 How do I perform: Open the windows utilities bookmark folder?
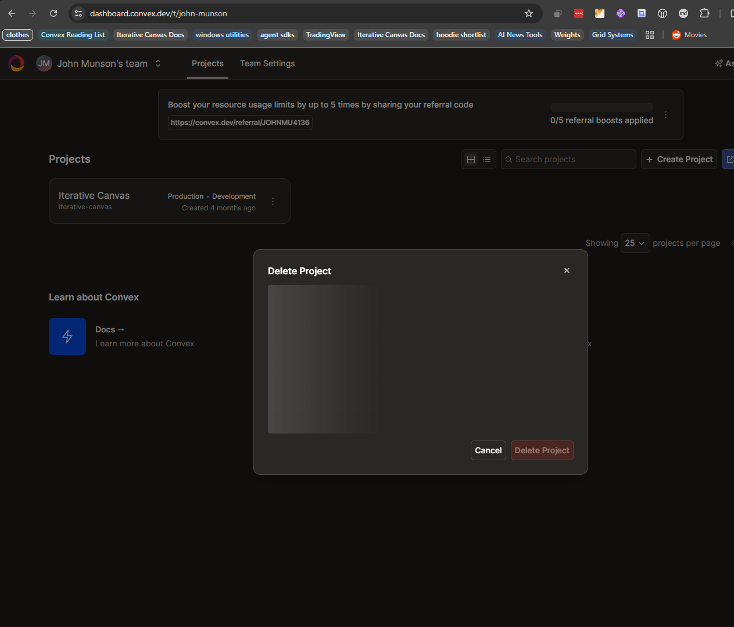pyautogui.click(x=222, y=35)
